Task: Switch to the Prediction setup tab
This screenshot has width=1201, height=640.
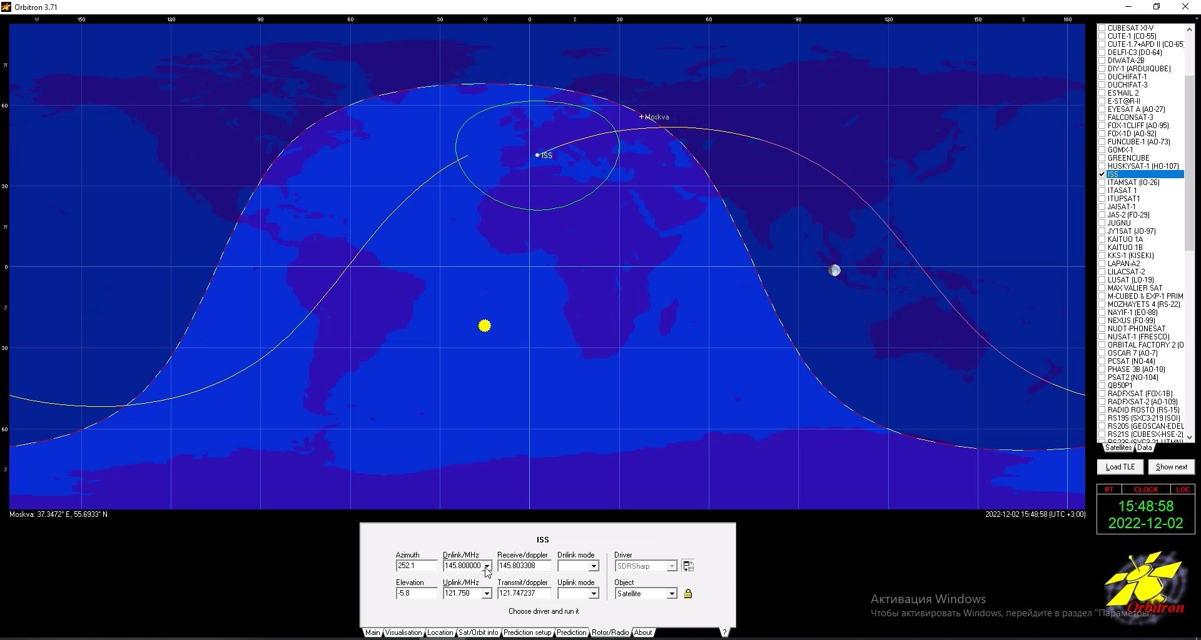Action: [x=527, y=632]
